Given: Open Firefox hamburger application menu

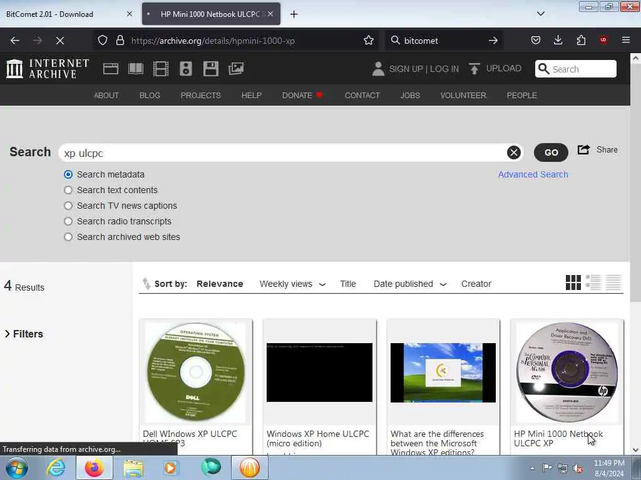Looking at the screenshot, I should [x=626, y=40].
